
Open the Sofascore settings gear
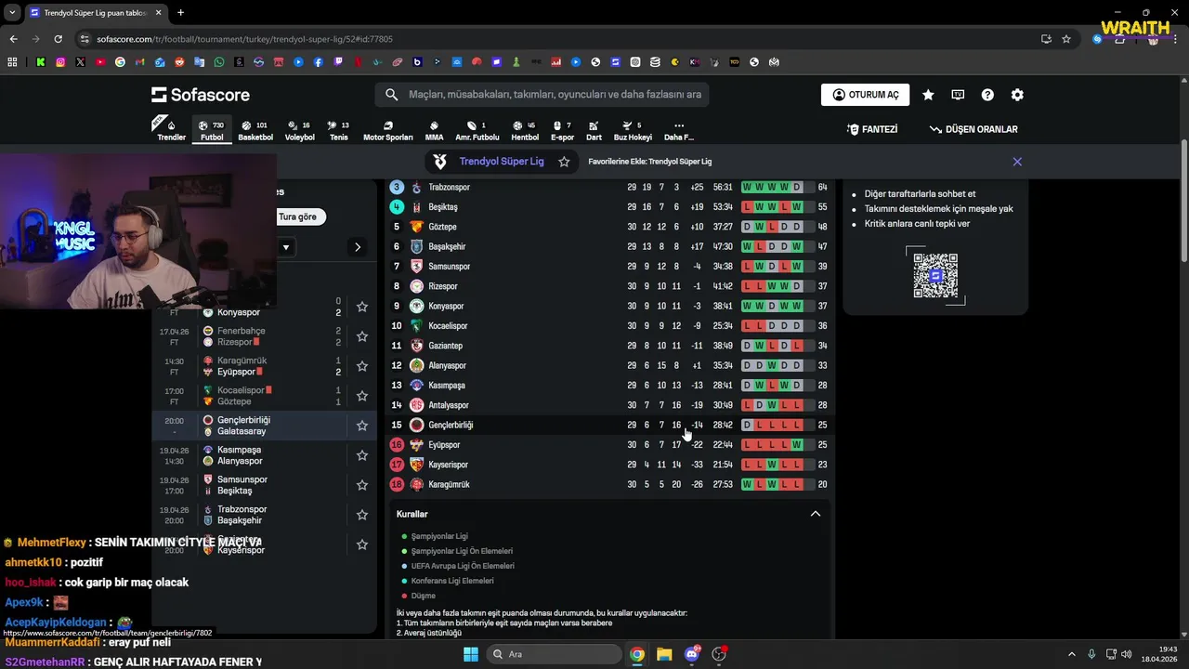pyautogui.click(x=1017, y=95)
